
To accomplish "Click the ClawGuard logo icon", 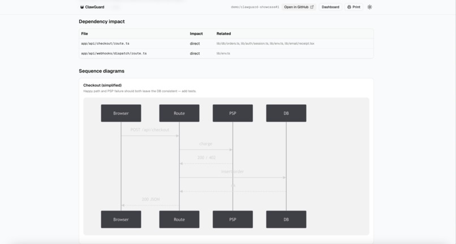I will tap(82, 7).
